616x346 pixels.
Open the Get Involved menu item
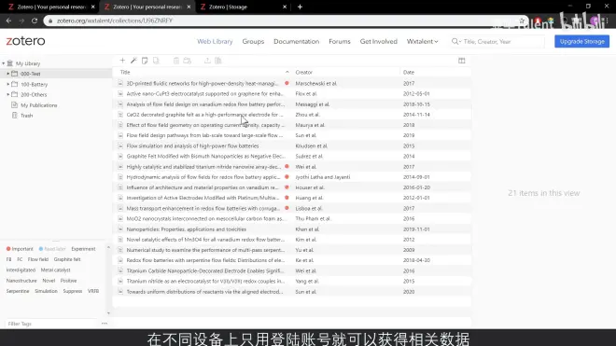click(378, 41)
